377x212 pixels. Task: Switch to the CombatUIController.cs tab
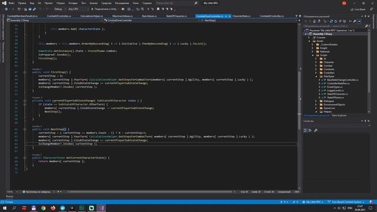click(59, 16)
